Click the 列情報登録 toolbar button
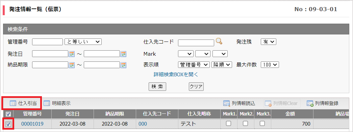 [322, 103]
